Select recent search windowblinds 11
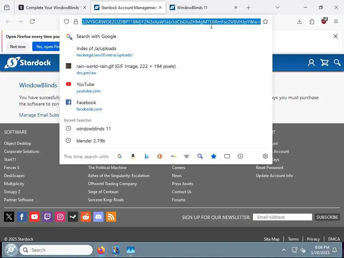This screenshot has width=344, height=258. (166, 129)
